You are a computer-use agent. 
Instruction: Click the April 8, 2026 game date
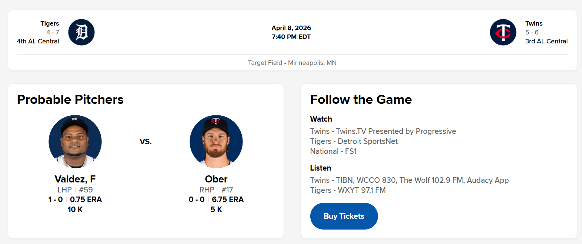coord(291,28)
